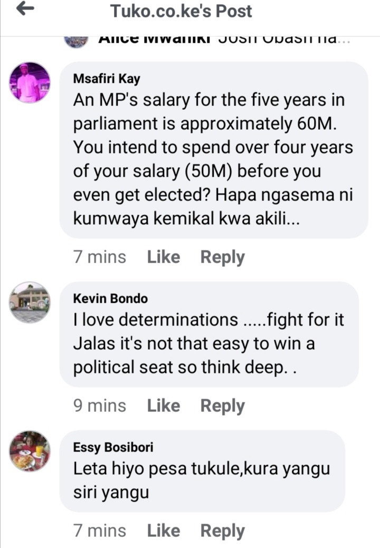Reply to Msafiri Kay's comment
The height and width of the screenshot is (548, 380).
pos(222,257)
